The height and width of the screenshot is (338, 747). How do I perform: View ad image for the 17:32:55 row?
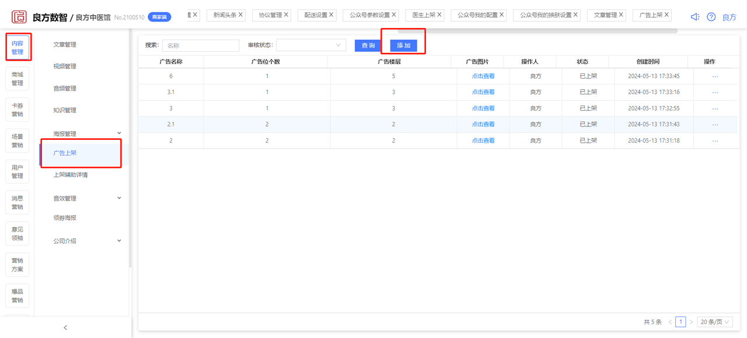483,108
